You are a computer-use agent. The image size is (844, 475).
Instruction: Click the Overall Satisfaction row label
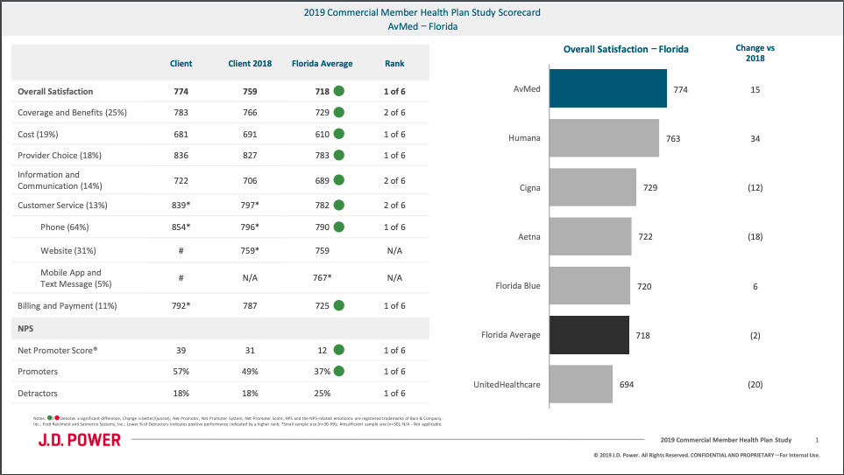(55, 91)
